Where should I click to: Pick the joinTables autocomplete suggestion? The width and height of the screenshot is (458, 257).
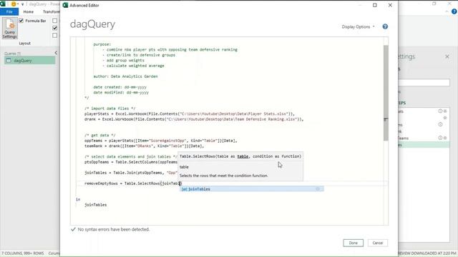point(252,189)
